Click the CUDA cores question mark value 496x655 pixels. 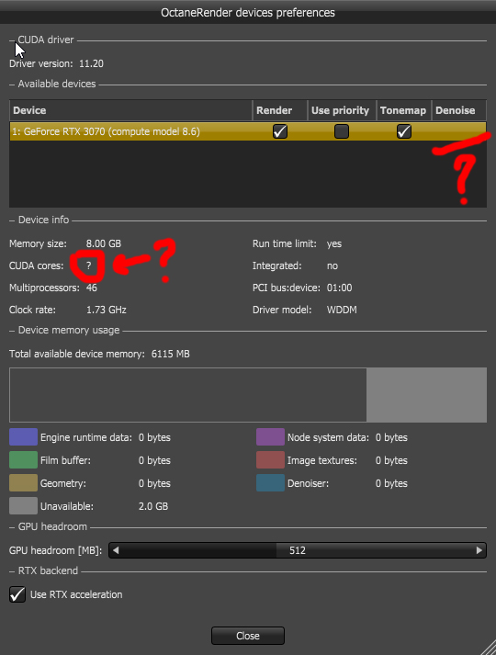pyautogui.click(x=88, y=265)
